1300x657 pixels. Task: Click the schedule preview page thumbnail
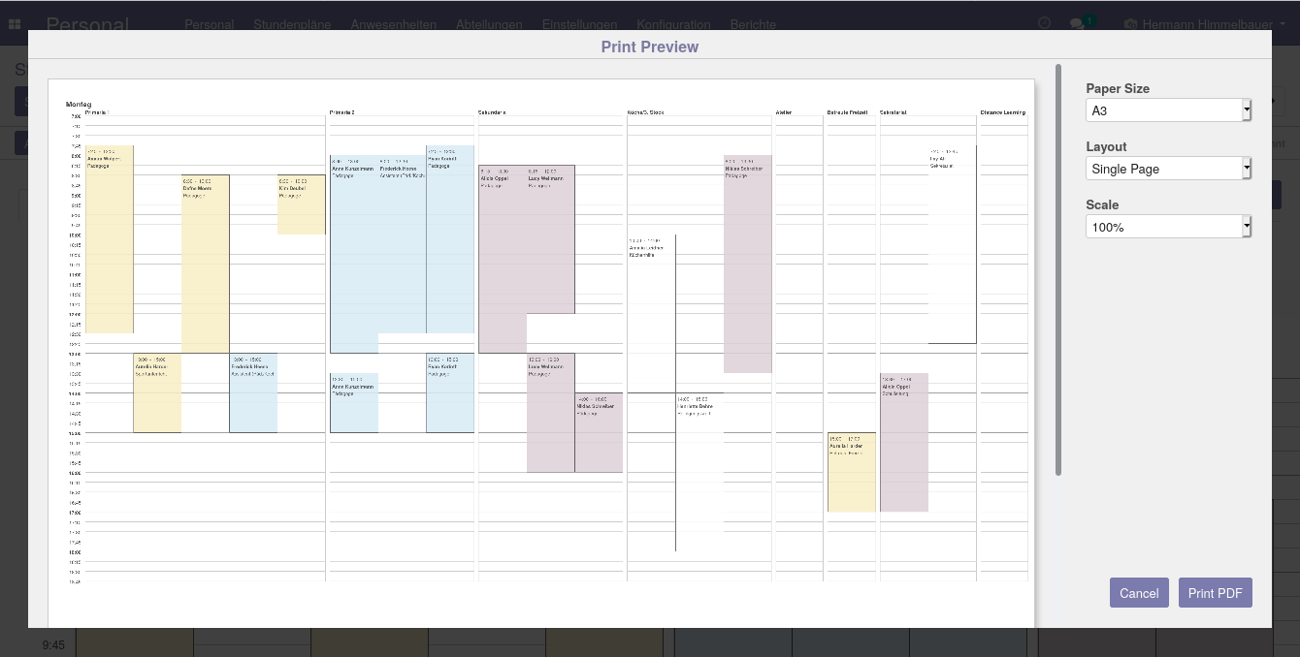(x=541, y=353)
